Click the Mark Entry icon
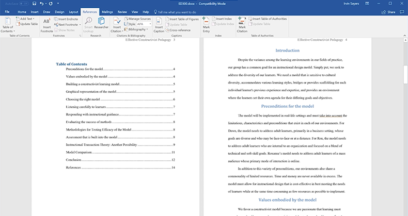 [x=206, y=22]
